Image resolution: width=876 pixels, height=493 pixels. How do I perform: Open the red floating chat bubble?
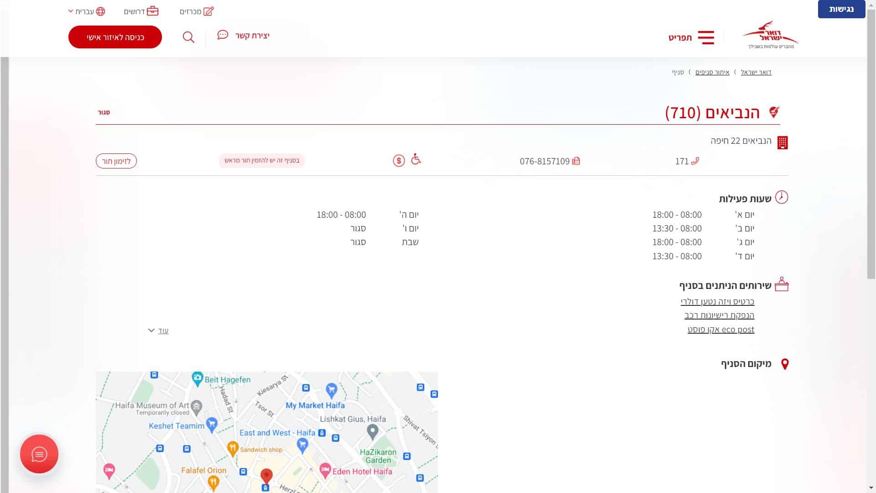[39, 454]
